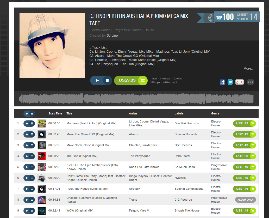Open The Partysquad artist link
This screenshot has height=218, width=269.
point(140,156)
